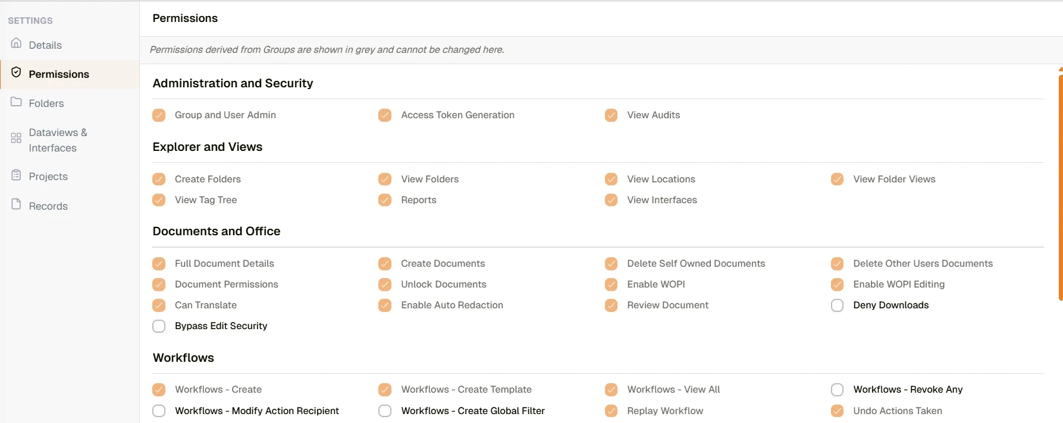Tick the Bypass Edit Security checkbox

pos(159,326)
